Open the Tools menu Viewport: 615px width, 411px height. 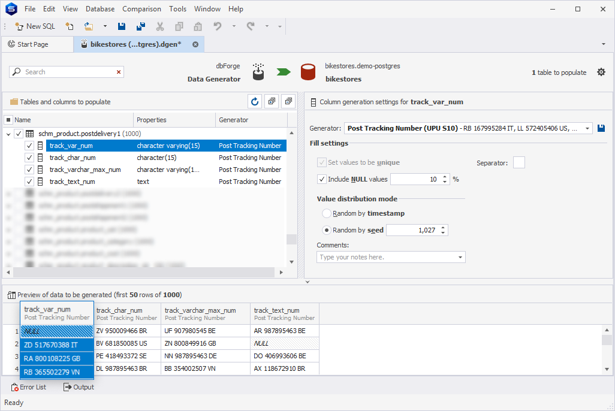(177, 8)
